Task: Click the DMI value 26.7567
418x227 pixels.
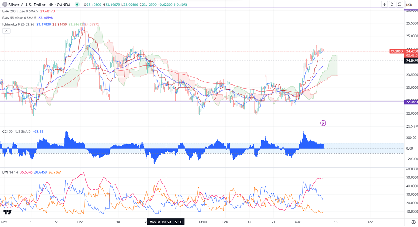Action: (x=55, y=172)
